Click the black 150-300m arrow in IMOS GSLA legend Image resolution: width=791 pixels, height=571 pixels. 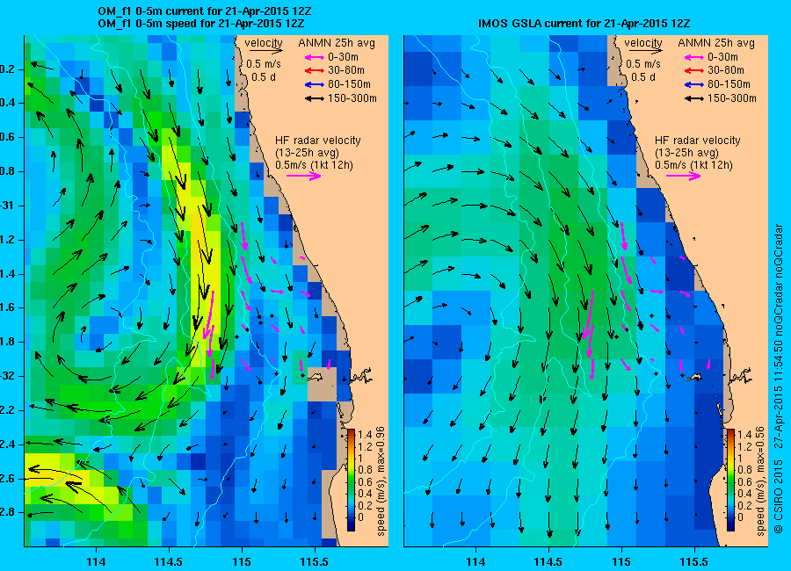pyautogui.click(x=694, y=99)
